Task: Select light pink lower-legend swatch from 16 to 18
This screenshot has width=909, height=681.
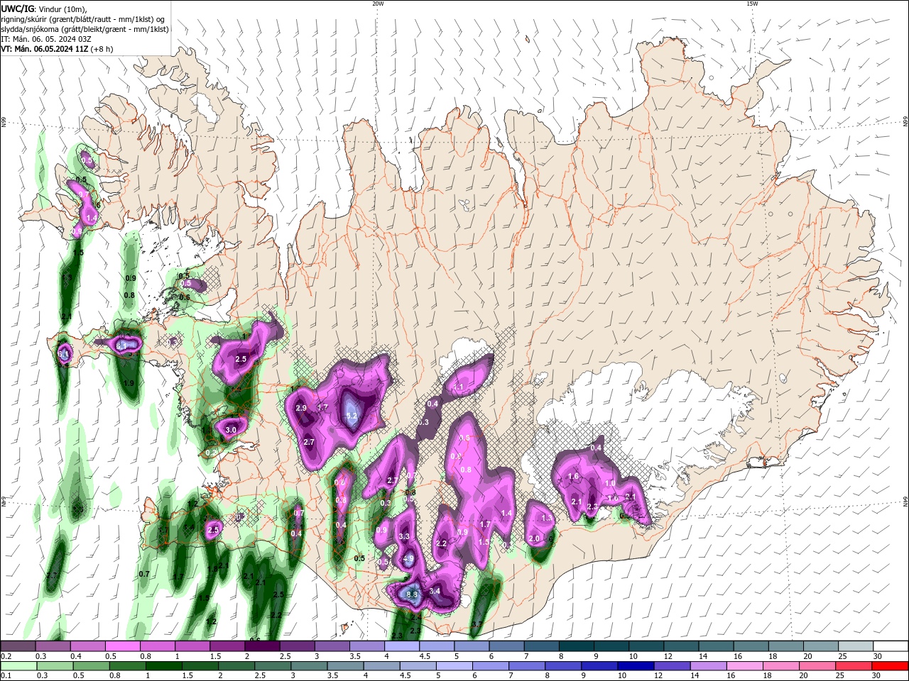Action: (746, 666)
